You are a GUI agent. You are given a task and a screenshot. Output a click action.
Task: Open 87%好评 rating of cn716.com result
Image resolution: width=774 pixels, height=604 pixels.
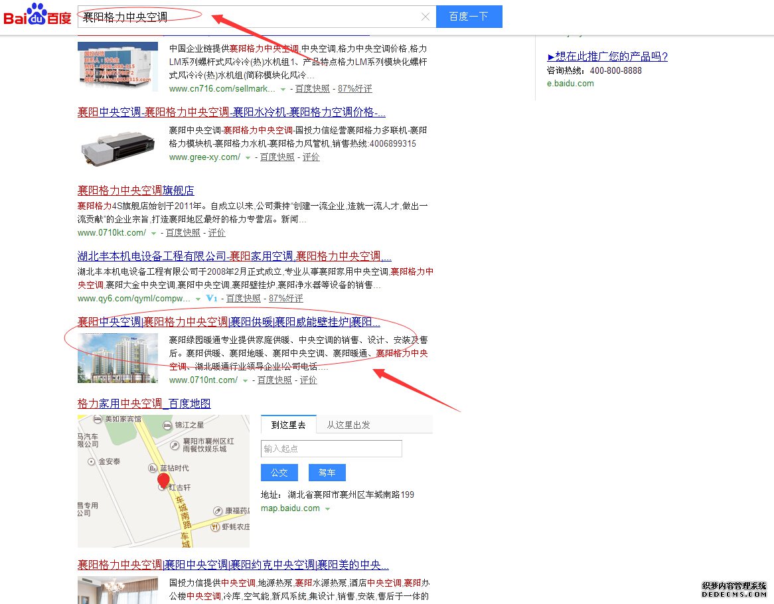355,89
